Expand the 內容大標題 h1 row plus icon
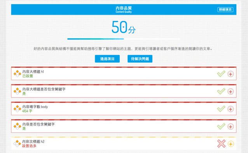 [231, 74]
